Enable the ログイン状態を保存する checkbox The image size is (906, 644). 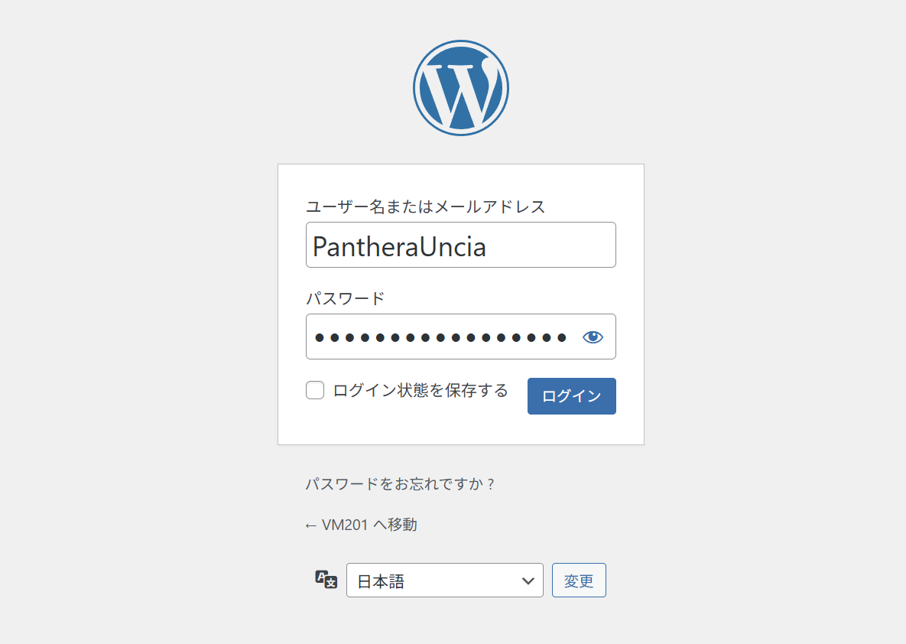315,391
